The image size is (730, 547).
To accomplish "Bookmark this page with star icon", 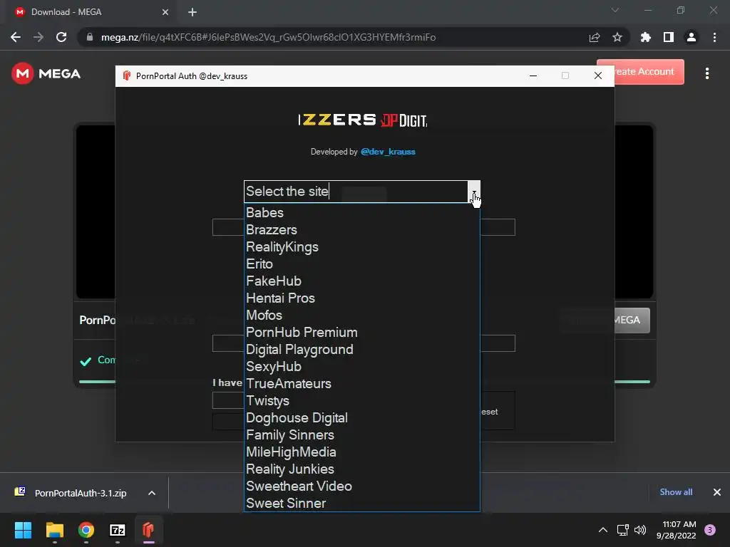I will coord(617,37).
